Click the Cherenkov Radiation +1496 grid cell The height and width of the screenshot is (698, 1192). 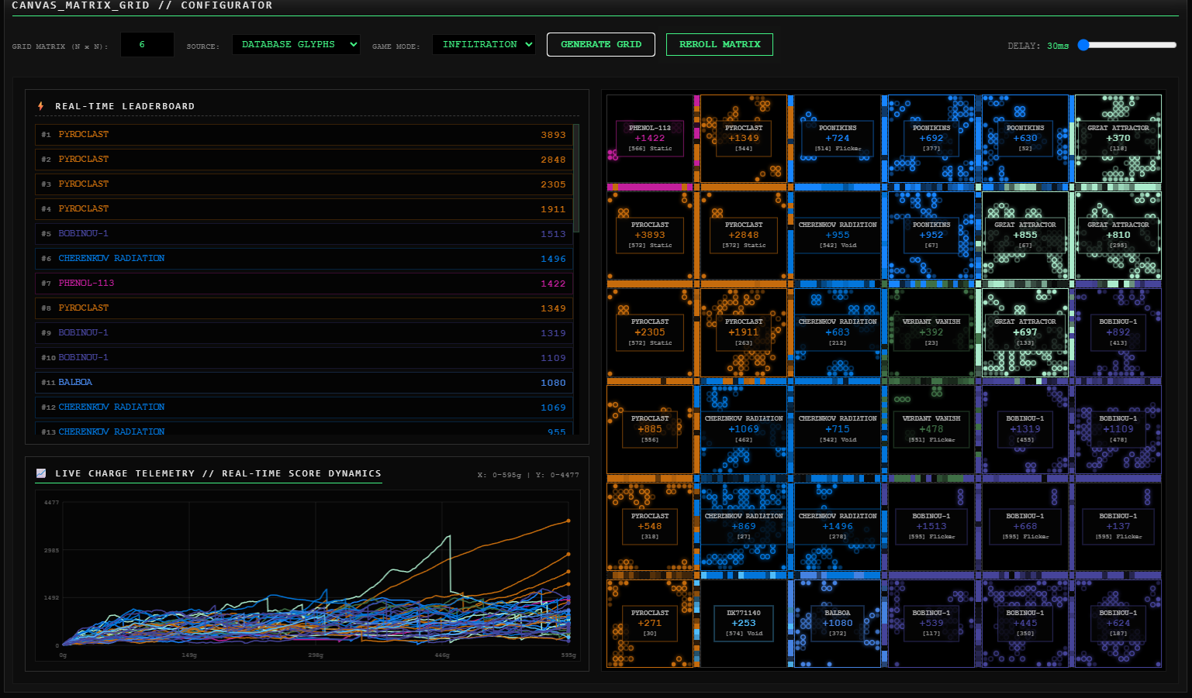pos(838,527)
